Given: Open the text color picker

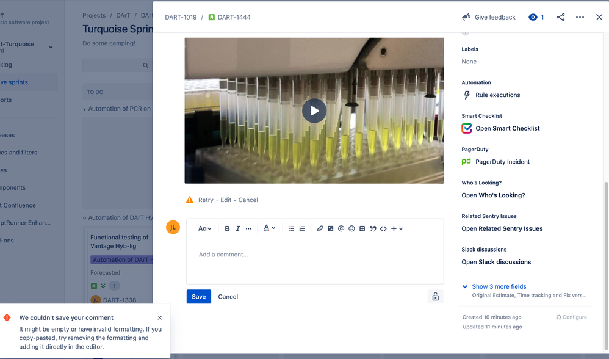Looking at the screenshot, I should 269,228.
